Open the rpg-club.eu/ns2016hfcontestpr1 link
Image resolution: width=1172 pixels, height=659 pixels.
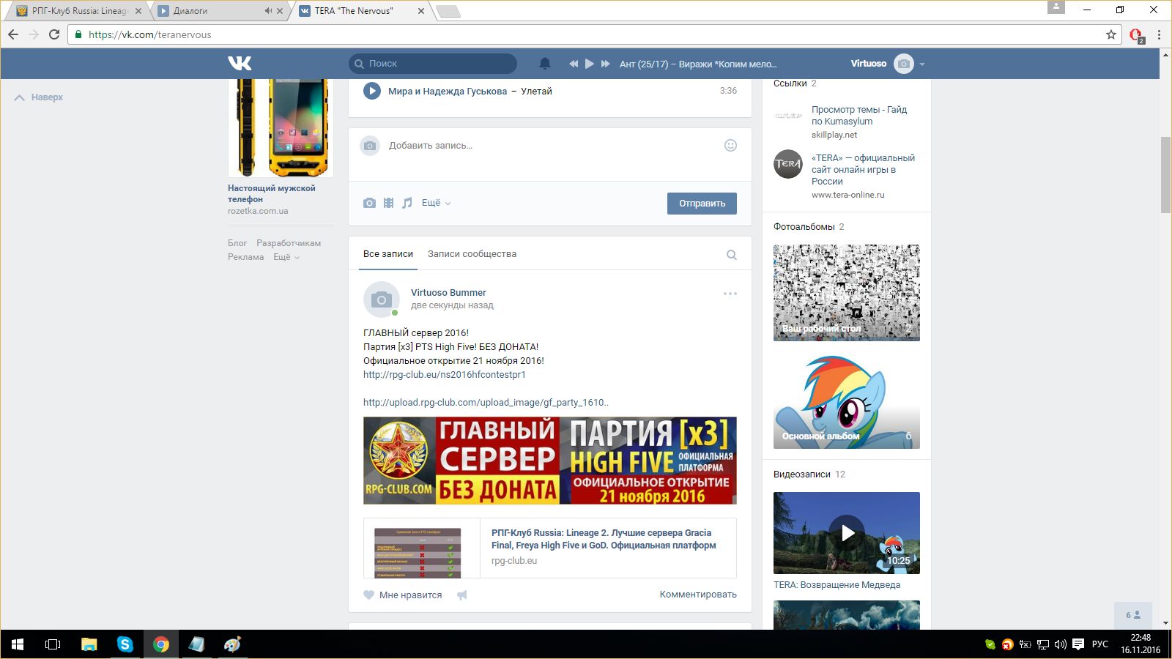click(444, 375)
